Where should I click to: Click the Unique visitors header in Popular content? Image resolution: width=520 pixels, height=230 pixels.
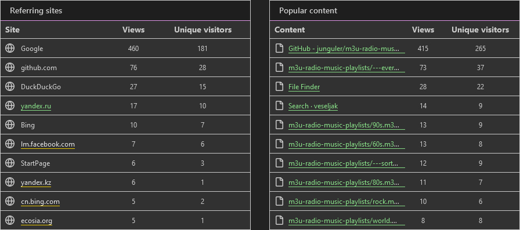(480, 30)
